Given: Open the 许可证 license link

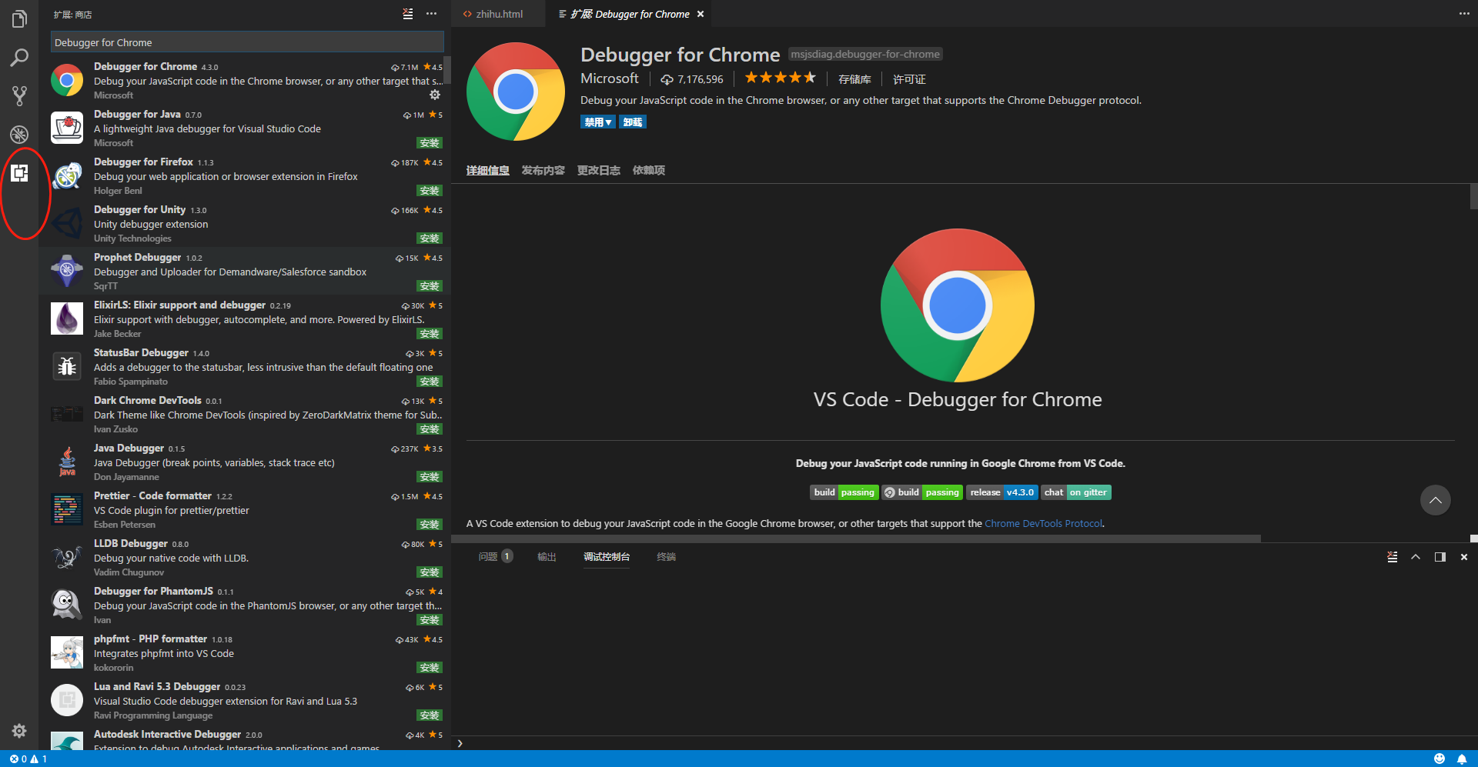Looking at the screenshot, I should click(x=909, y=79).
